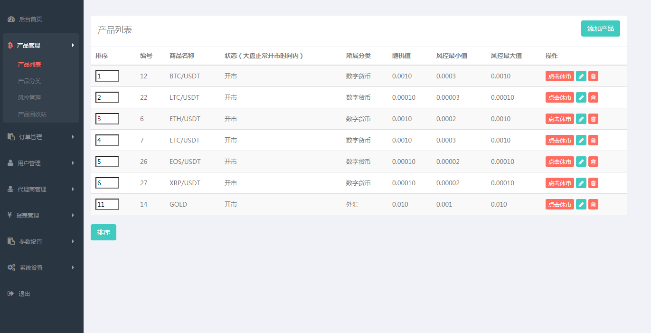Focus the sort order field for ETC/USDT
651x333 pixels.
pos(107,140)
